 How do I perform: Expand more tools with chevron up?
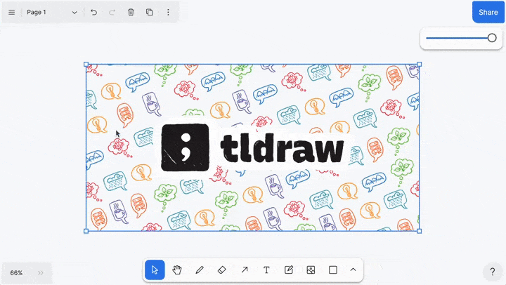tap(353, 270)
